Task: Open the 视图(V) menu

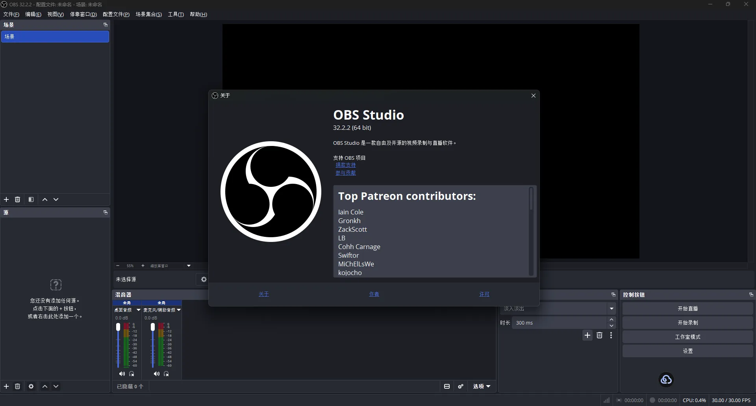Action: coord(56,14)
